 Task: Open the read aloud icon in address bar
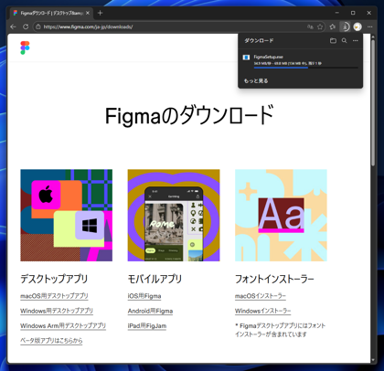[x=310, y=26]
